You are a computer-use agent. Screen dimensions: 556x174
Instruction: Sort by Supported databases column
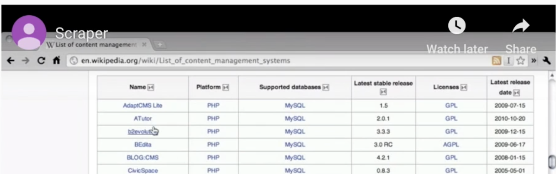click(x=326, y=87)
